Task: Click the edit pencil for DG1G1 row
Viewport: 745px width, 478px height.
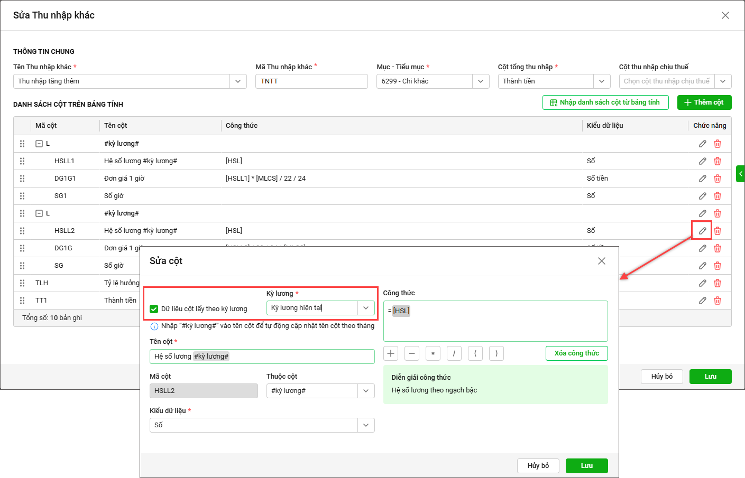Action: [702, 179]
